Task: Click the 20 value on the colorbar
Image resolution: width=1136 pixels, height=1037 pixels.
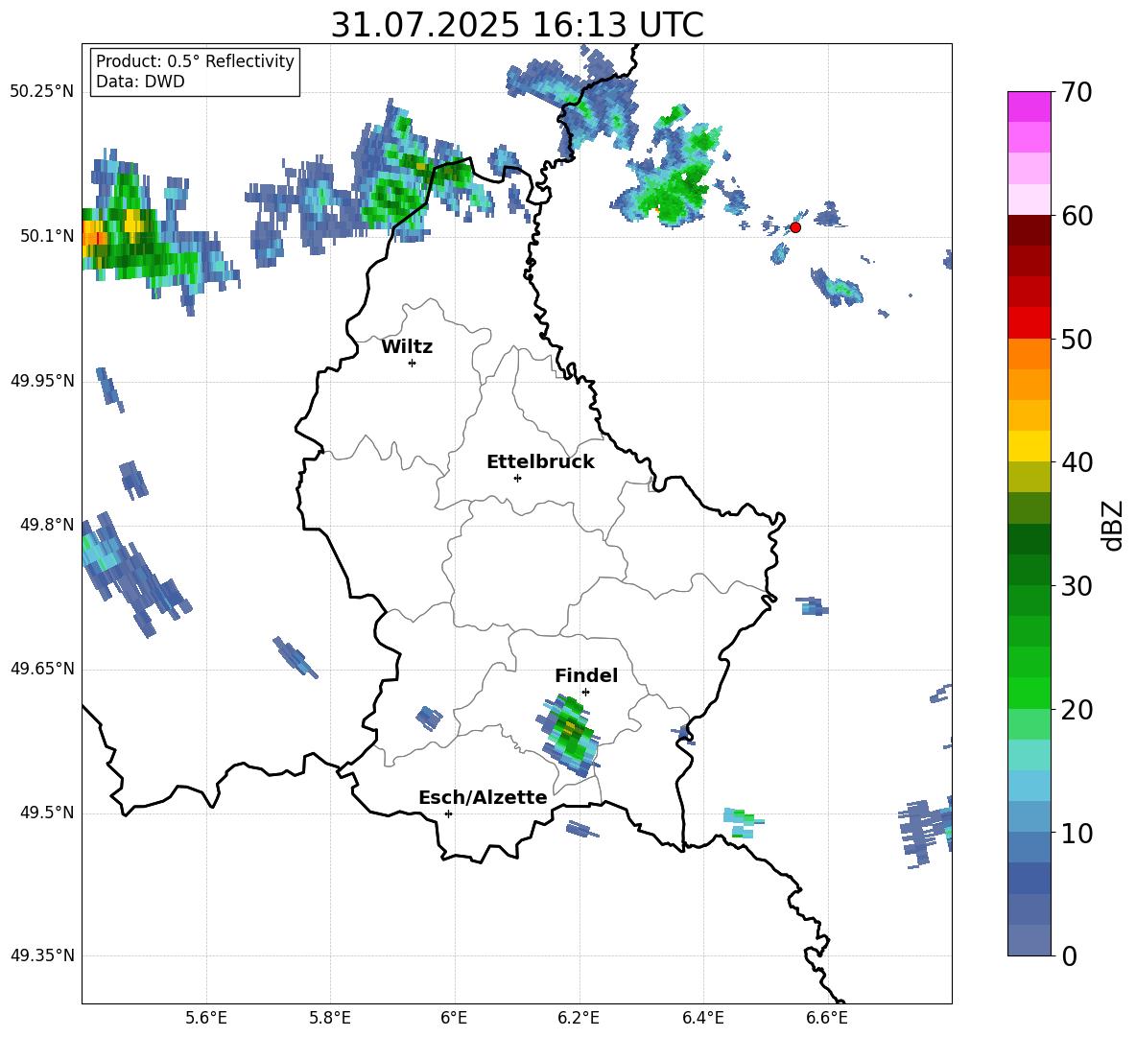Action: 1077,710
